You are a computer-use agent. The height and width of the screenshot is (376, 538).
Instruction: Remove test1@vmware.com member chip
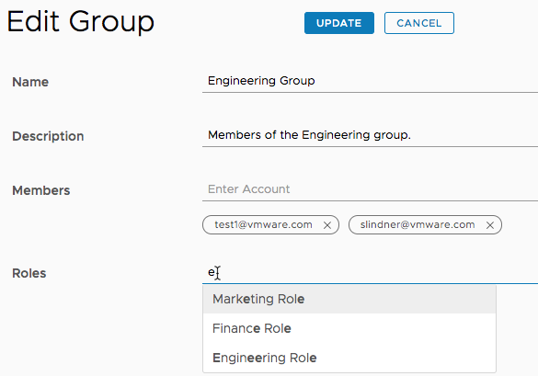point(327,225)
